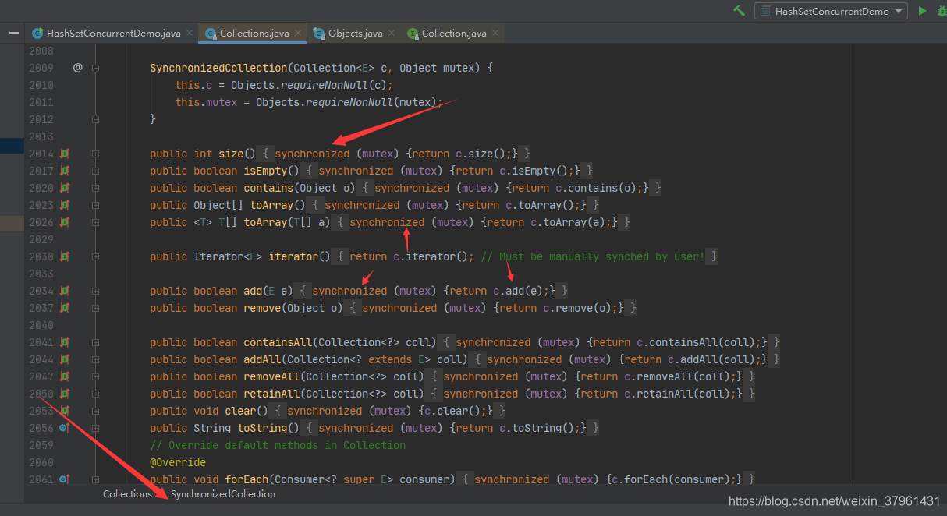Close the Collection.java editor tab
Screen dimensions: 947x516
pyautogui.click(x=496, y=34)
